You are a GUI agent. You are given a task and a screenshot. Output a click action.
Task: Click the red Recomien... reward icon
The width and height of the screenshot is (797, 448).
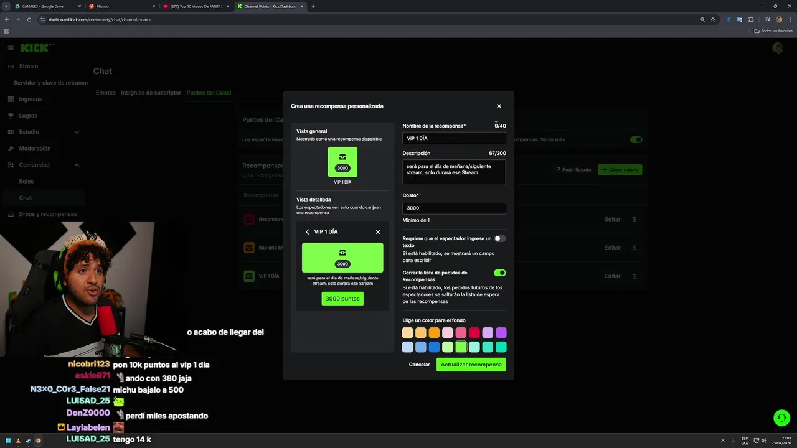249,220
